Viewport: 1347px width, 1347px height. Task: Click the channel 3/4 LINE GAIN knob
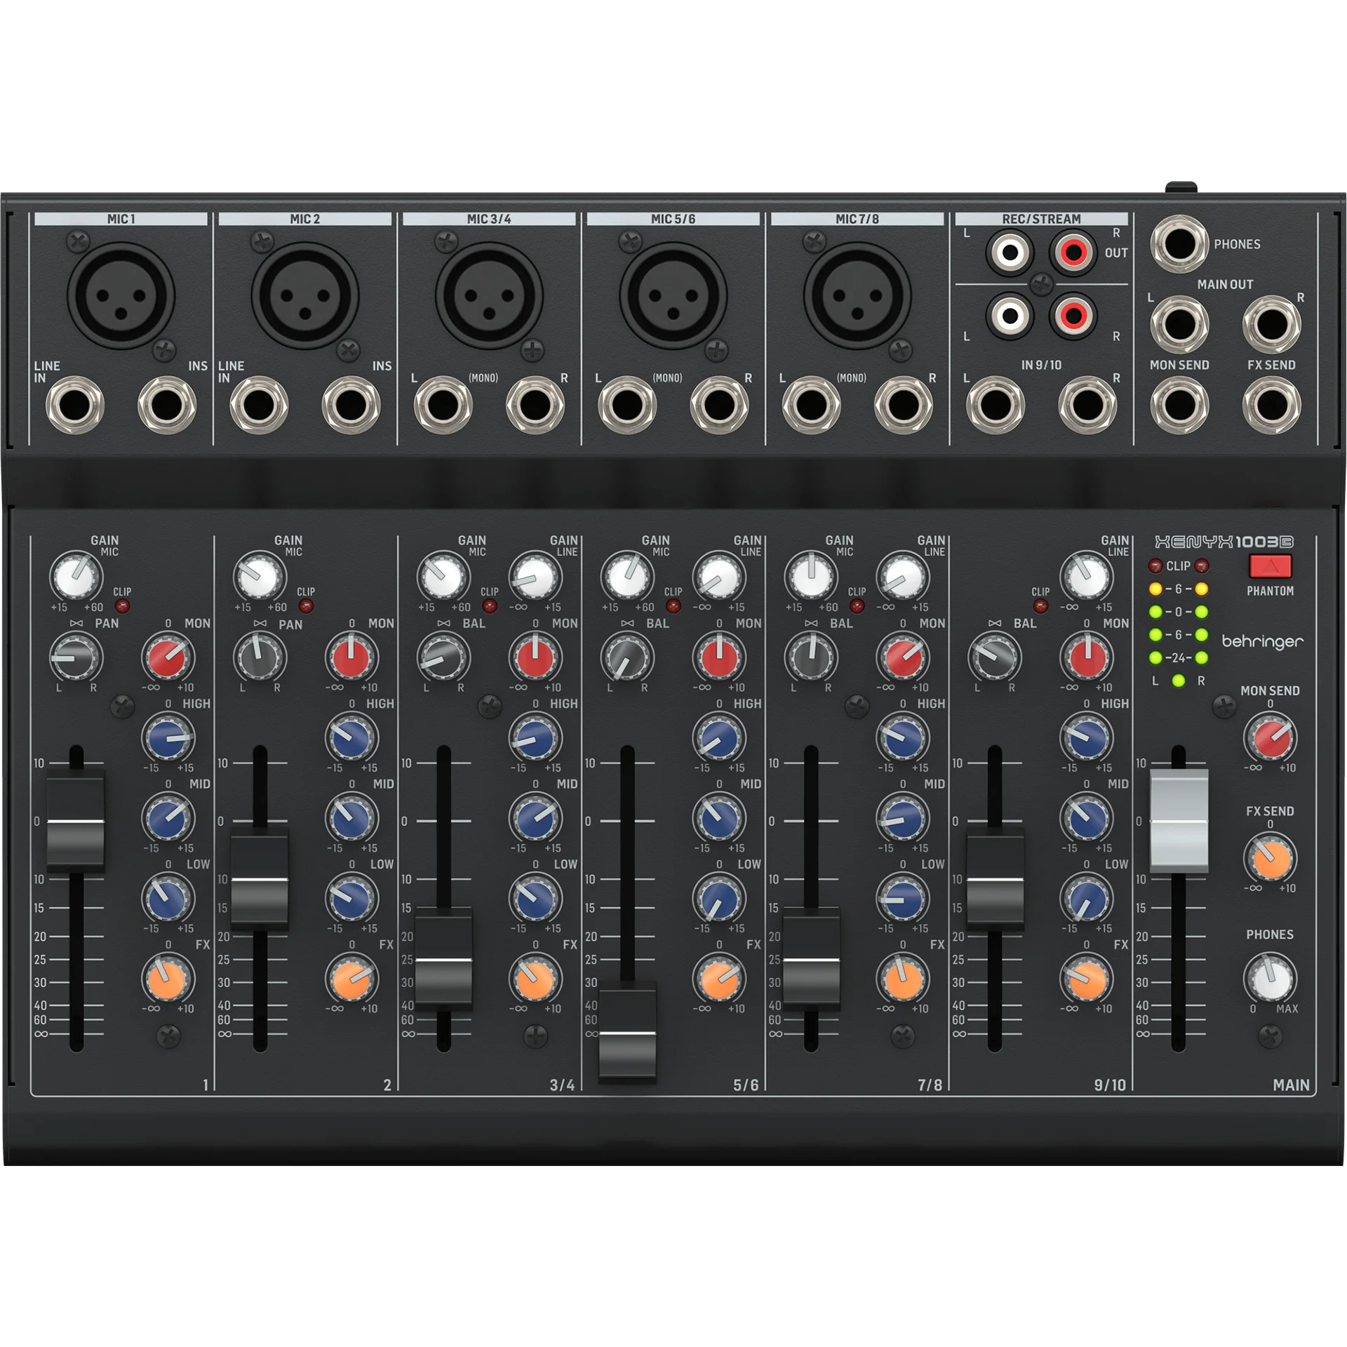click(x=535, y=577)
